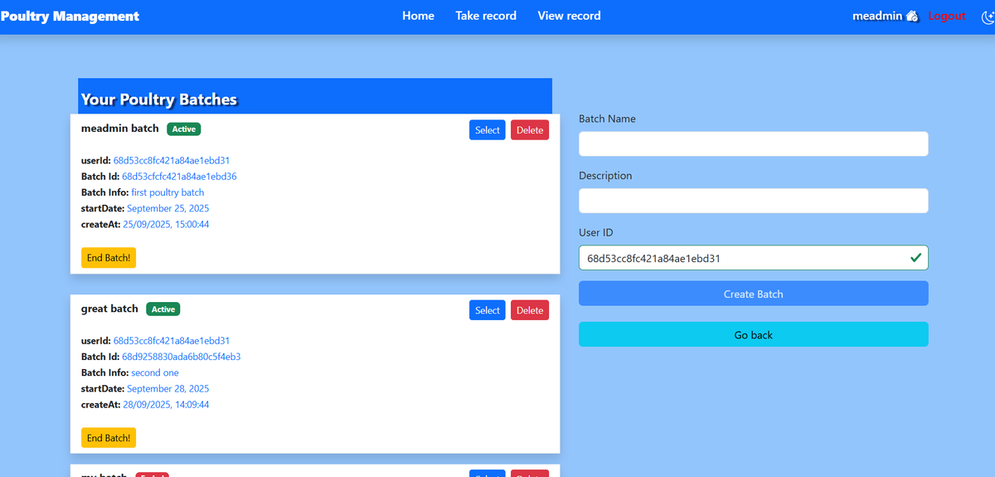Click the "Batch Name" label
Viewport: 995px width, 477px height.
coord(607,119)
